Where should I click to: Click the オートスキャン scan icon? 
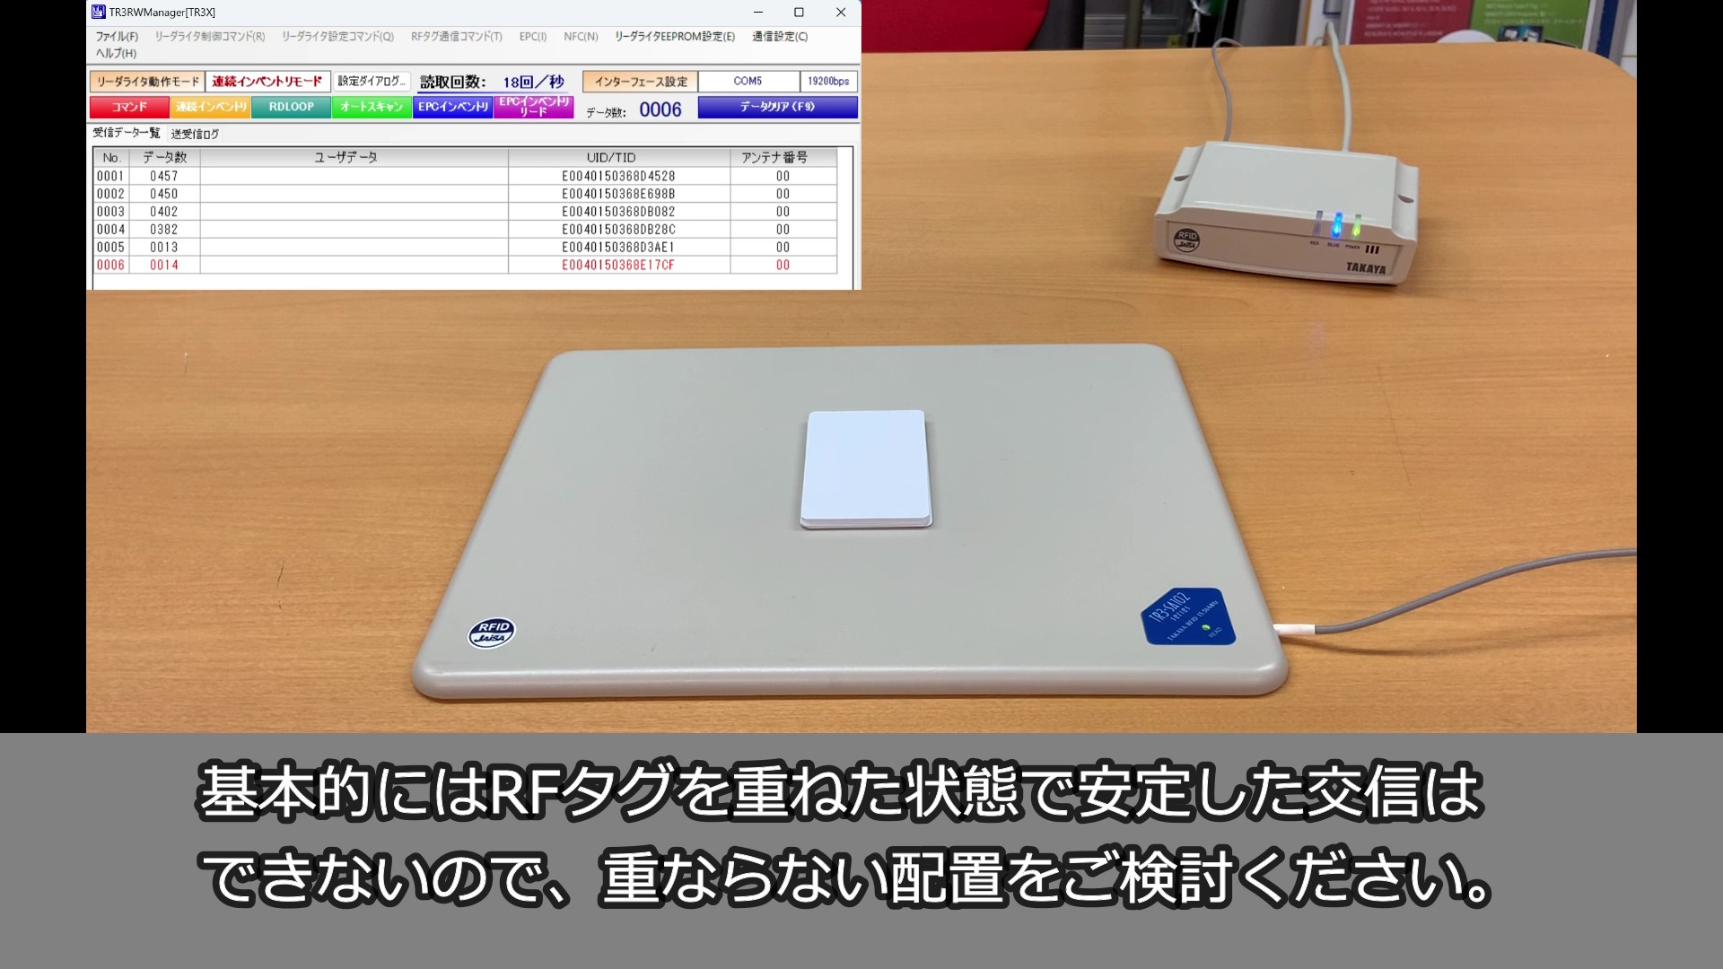click(369, 108)
